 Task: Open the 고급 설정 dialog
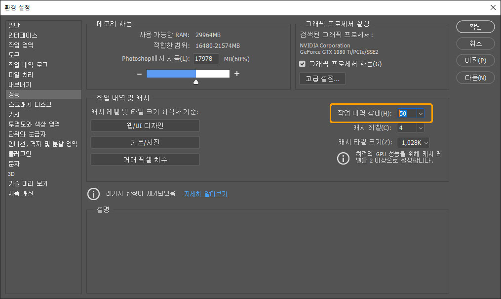click(322, 78)
